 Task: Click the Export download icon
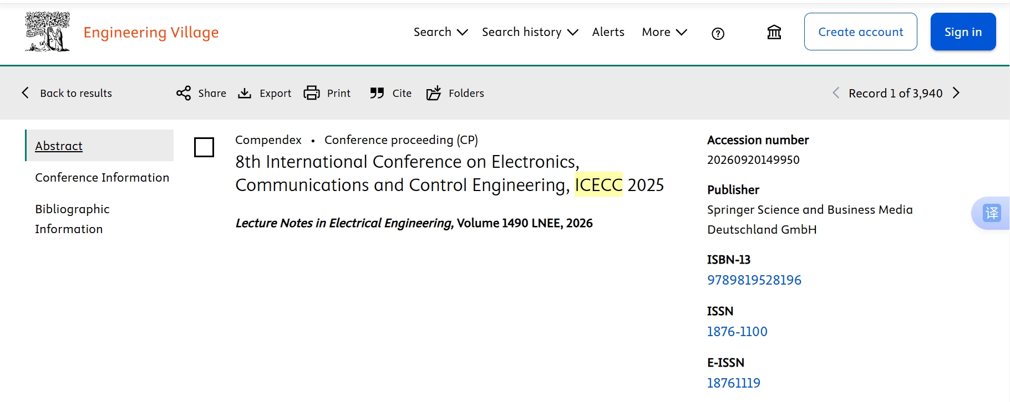tap(245, 93)
